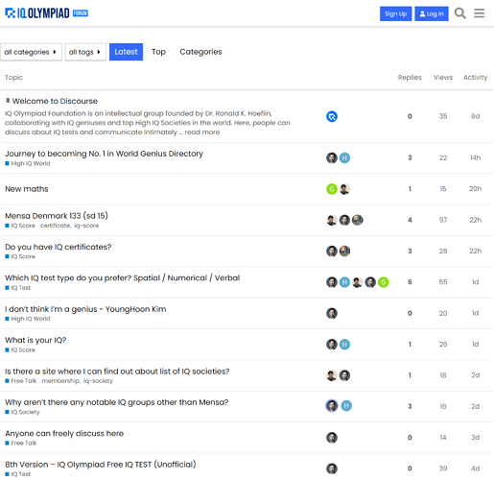Click the IQ Society category label
The height and width of the screenshot is (480, 494).
coord(22,412)
